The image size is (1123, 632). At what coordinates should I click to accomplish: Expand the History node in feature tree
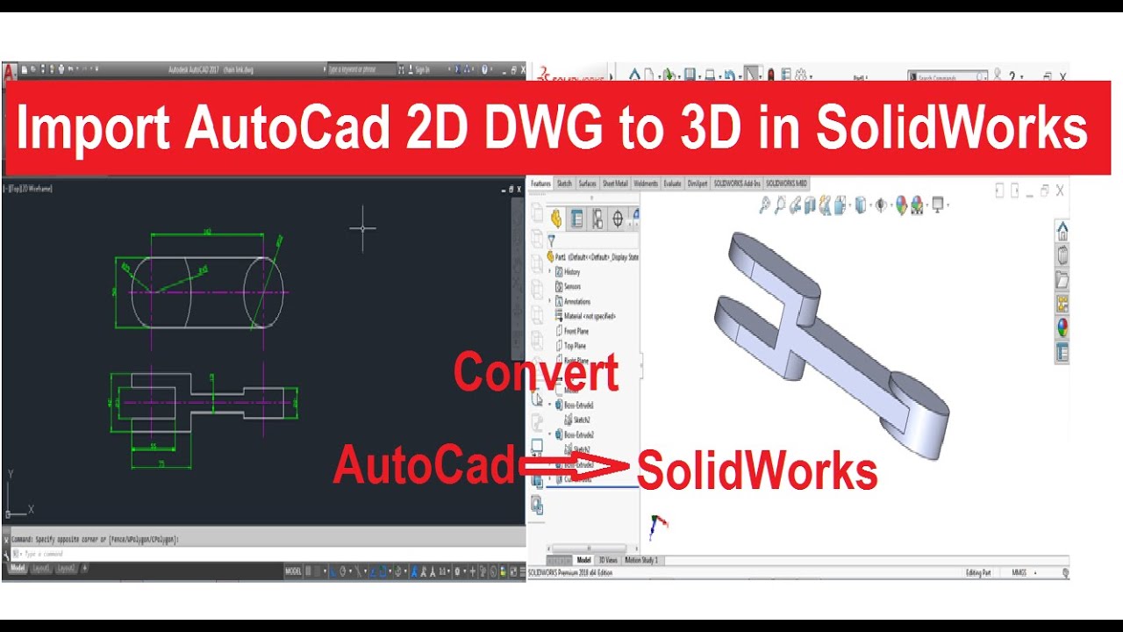tap(550, 272)
